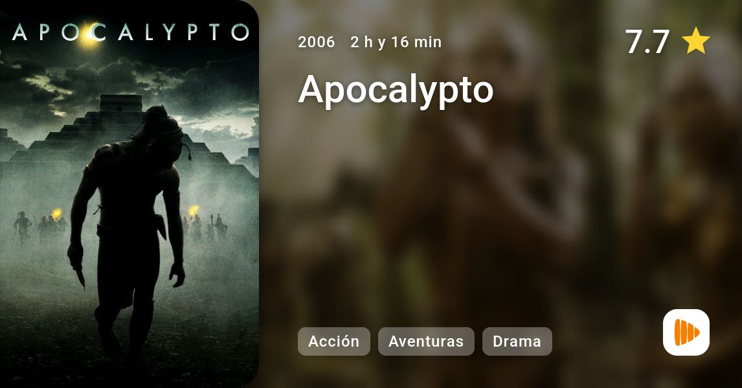
Task: Click the gold star rating icon
Action: coord(695,41)
